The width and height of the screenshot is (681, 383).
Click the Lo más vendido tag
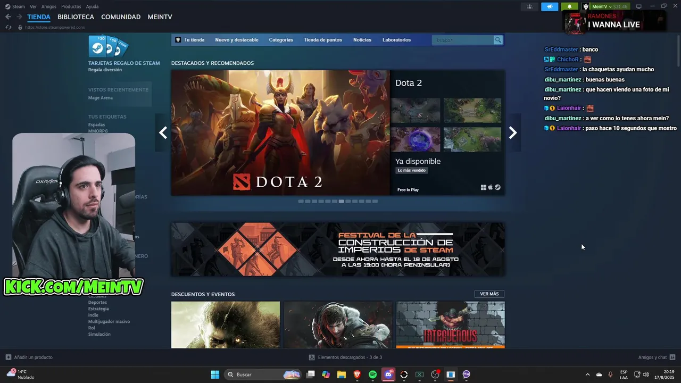(x=412, y=170)
